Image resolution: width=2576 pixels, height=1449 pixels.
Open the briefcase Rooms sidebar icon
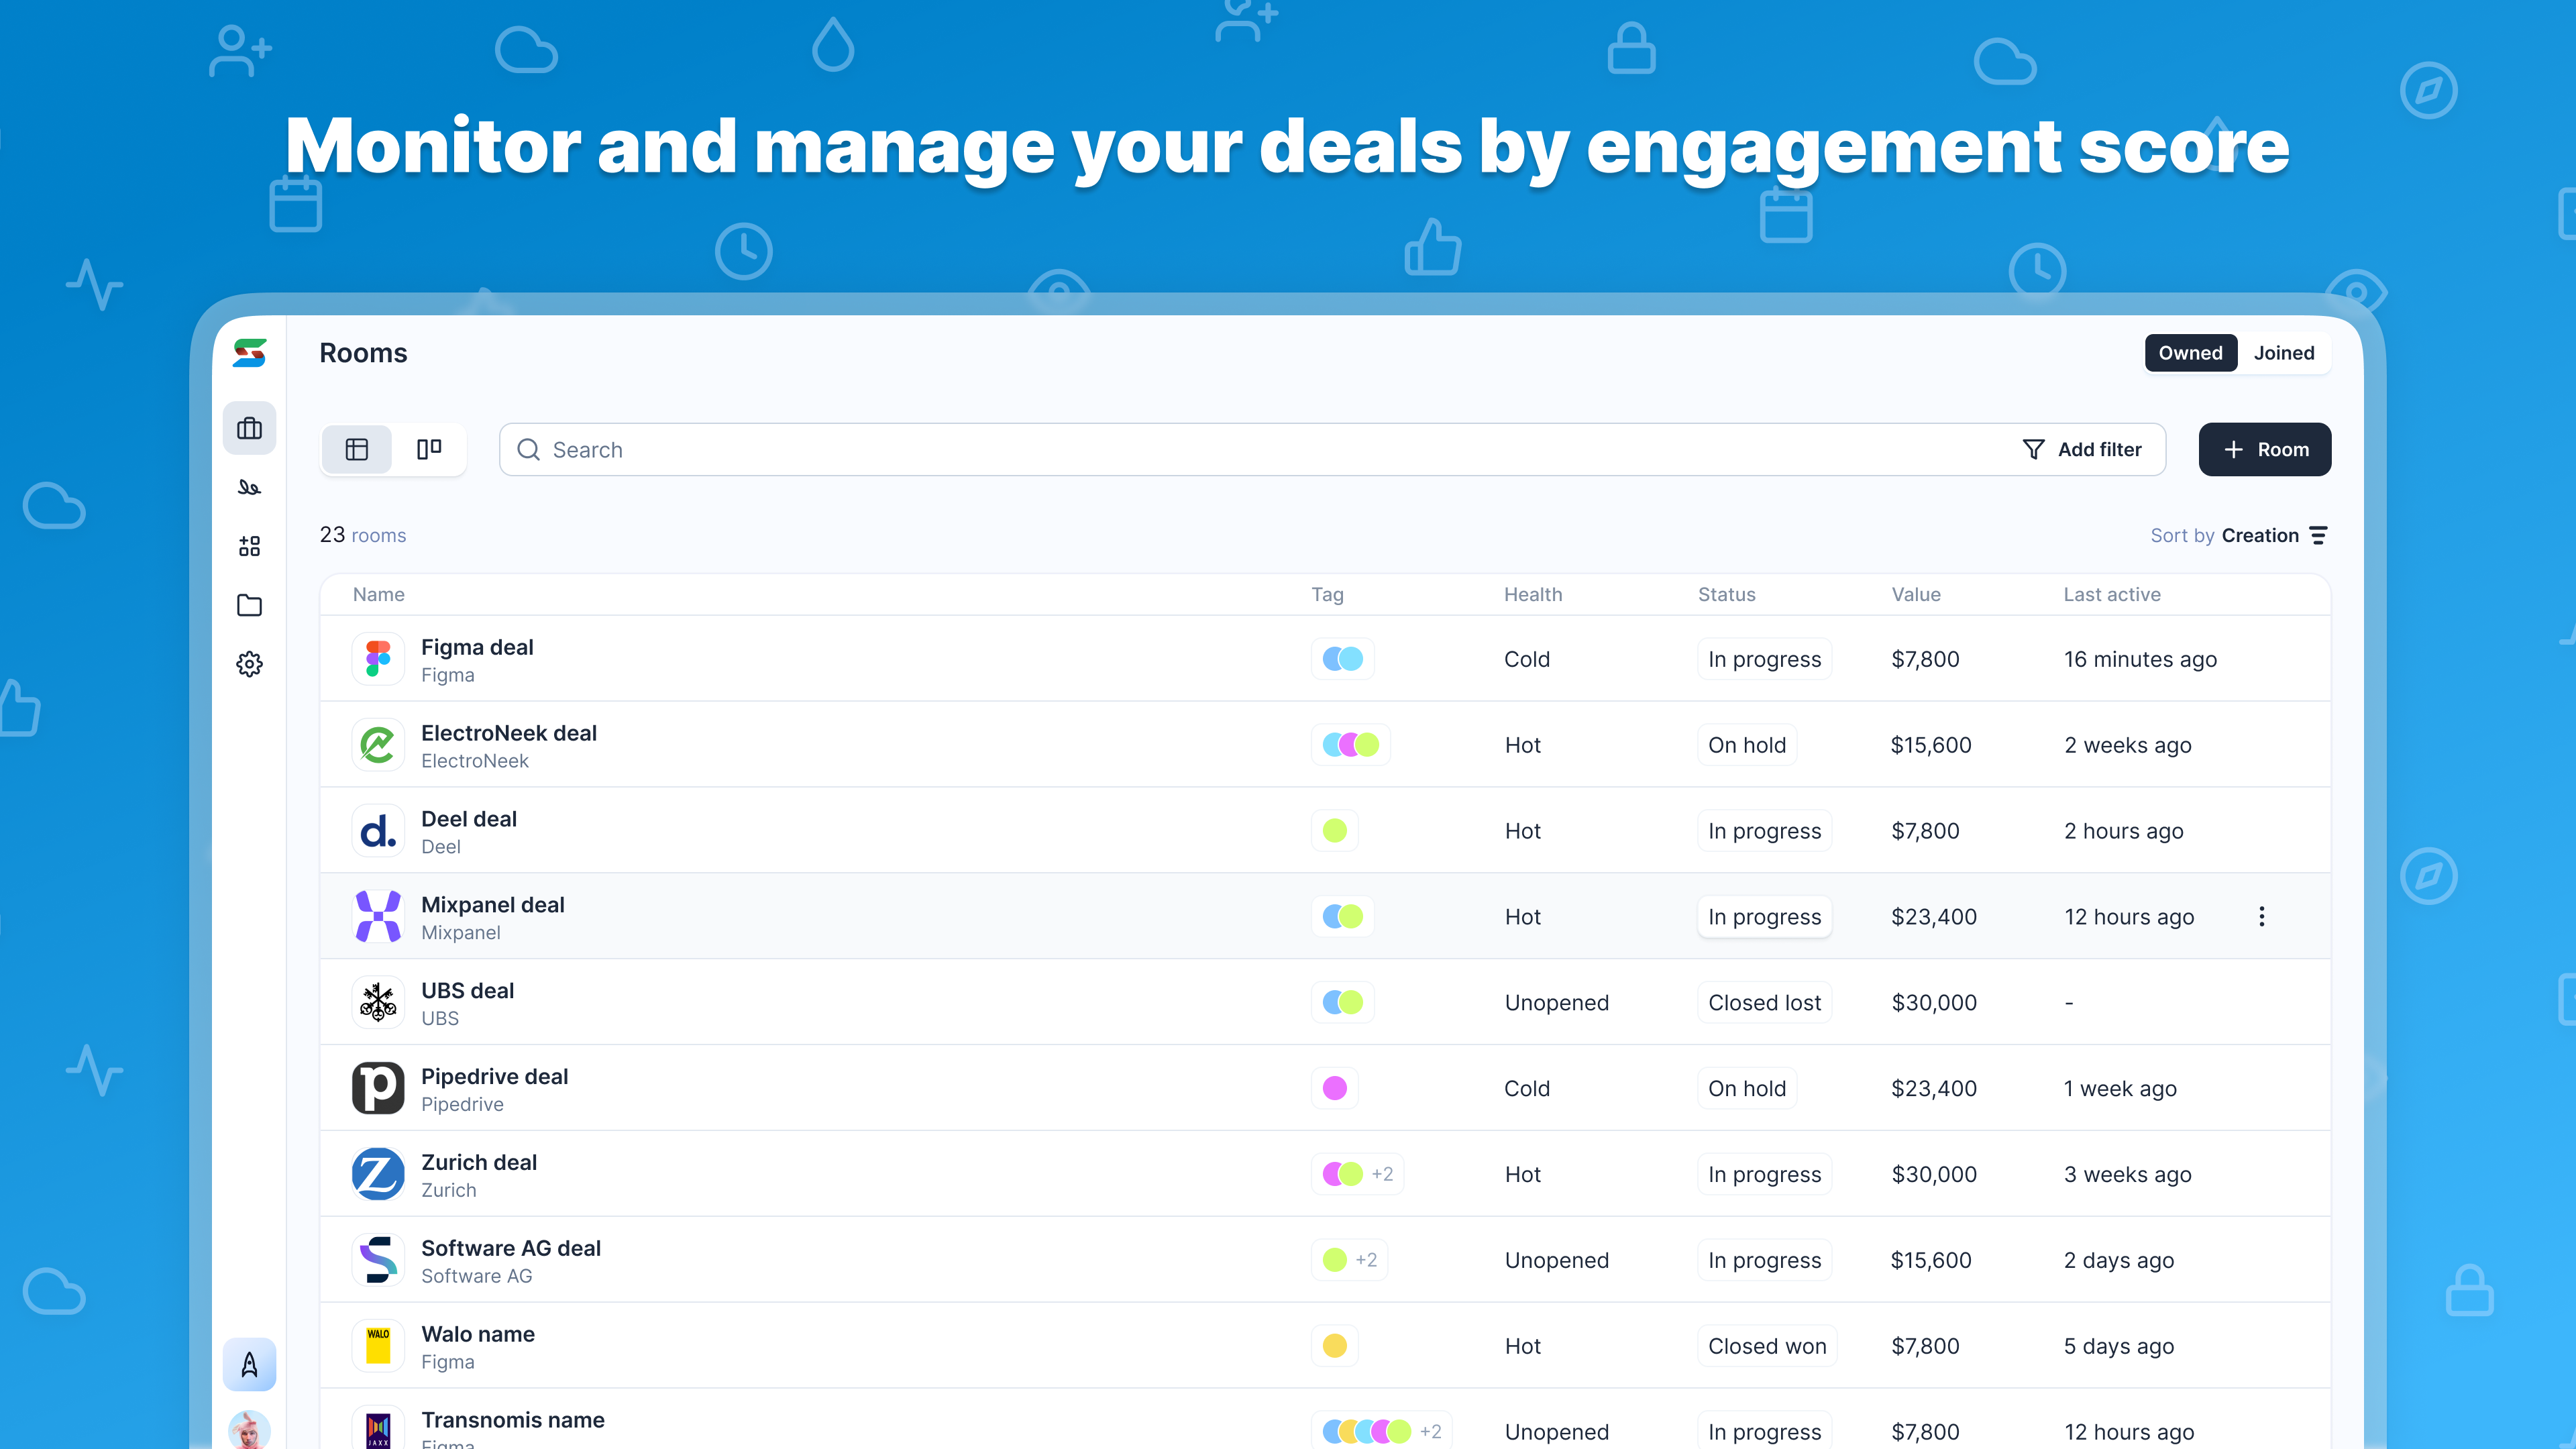(x=249, y=429)
